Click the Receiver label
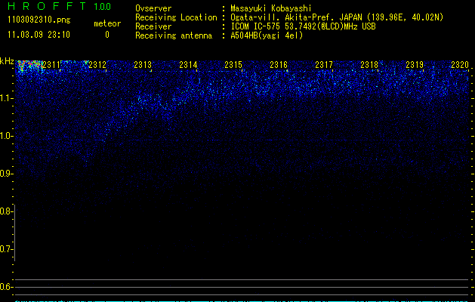 pyautogui.click(x=153, y=26)
